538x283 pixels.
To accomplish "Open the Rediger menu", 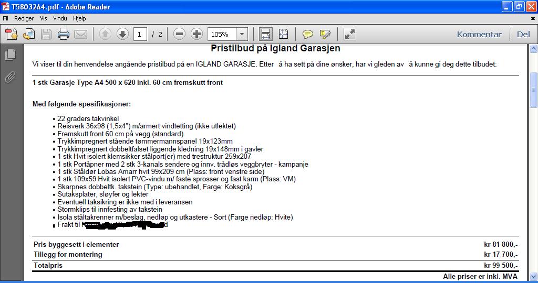I will point(24,18).
